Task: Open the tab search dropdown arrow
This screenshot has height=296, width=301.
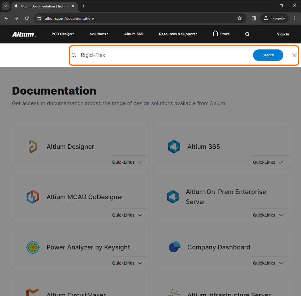Action: tap(6, 6)
